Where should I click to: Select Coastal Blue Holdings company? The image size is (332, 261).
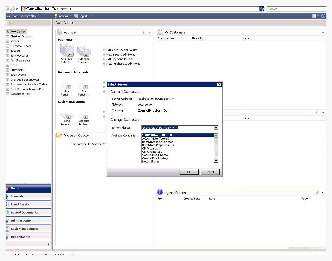[x=178, y=158]
